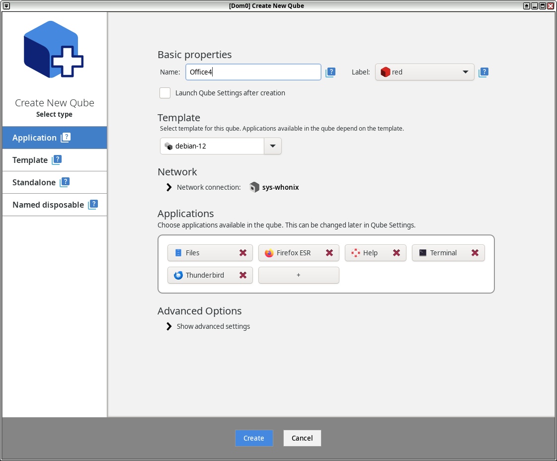Click the Help application button
557x461 pixels.
pos(376,253)
